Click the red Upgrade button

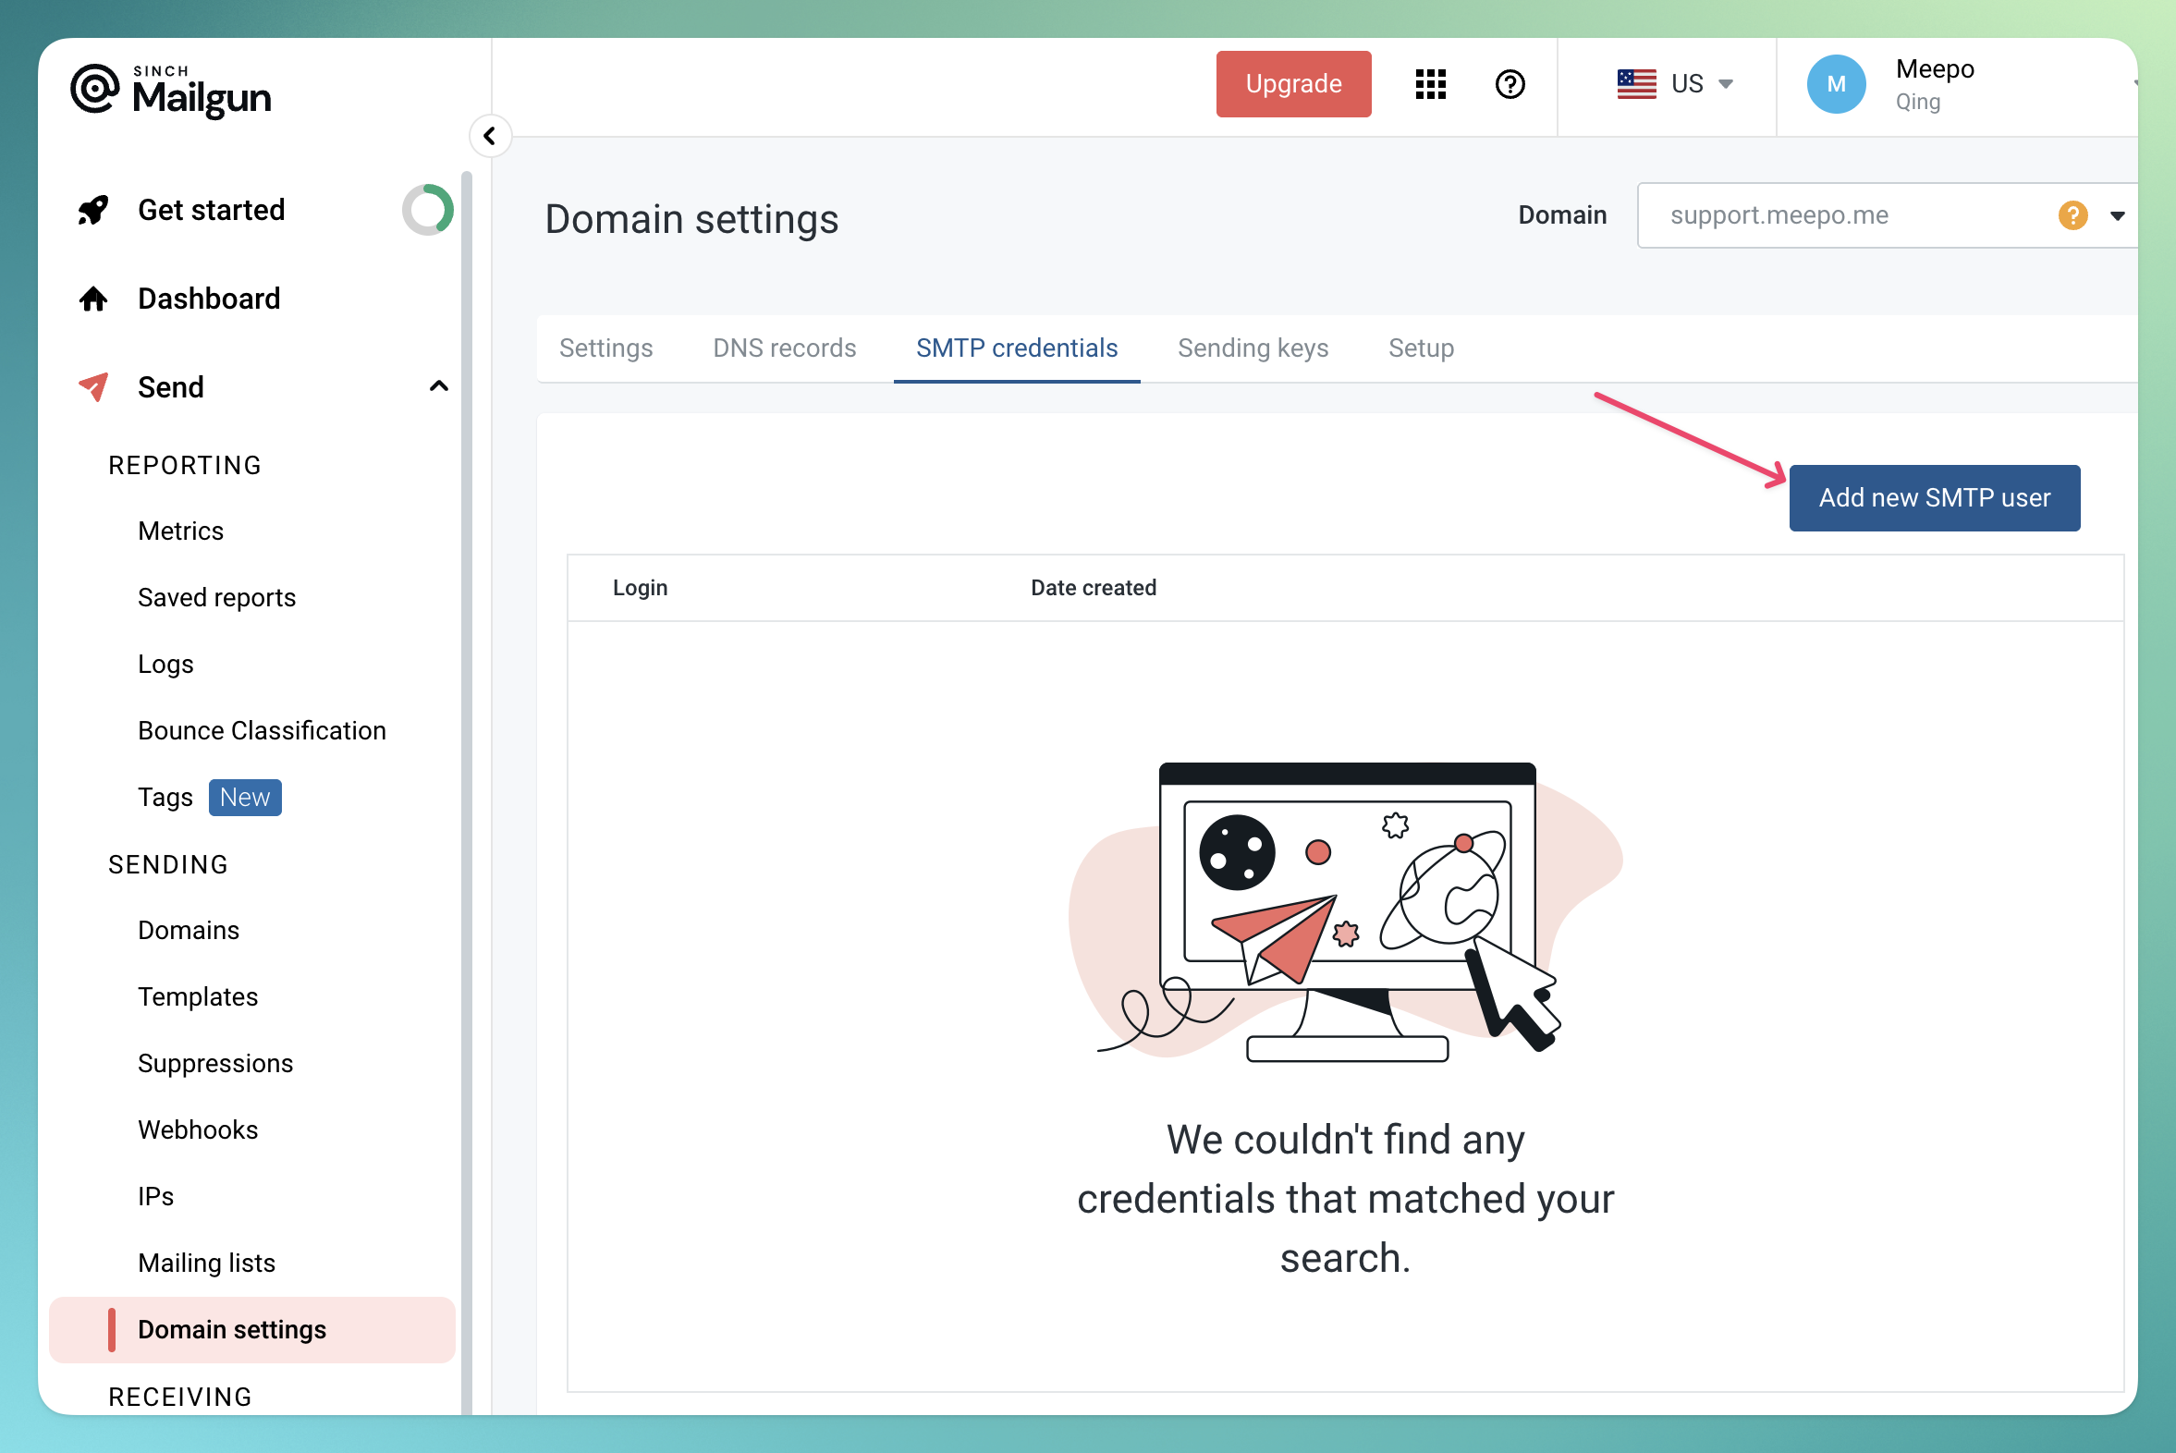coord(1293,84)
